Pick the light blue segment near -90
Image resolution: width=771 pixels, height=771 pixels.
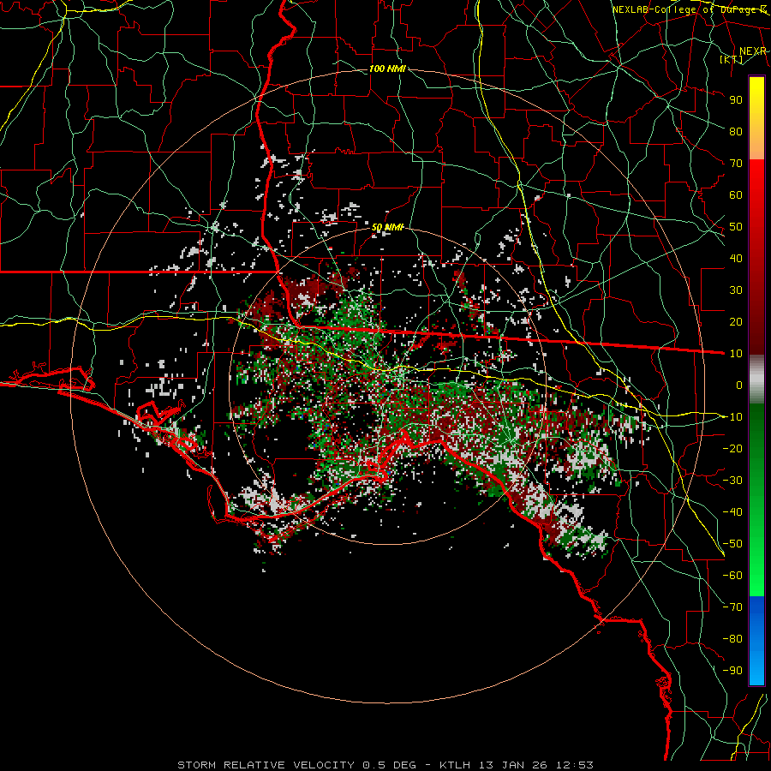pyautogui.click(x=756, y=669)
